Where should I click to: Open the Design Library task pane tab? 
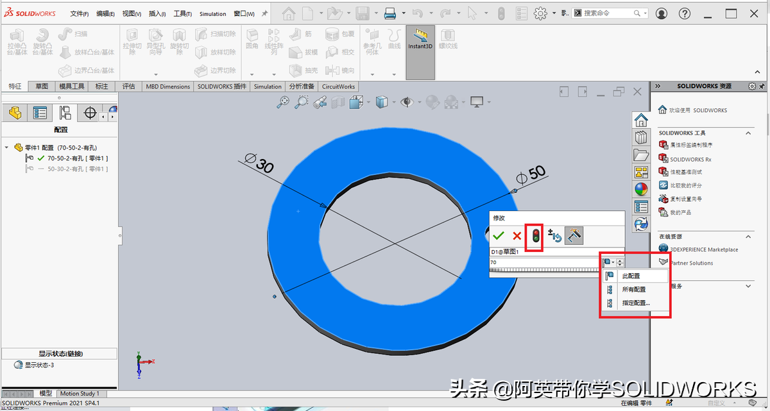(x=640, y=137)
